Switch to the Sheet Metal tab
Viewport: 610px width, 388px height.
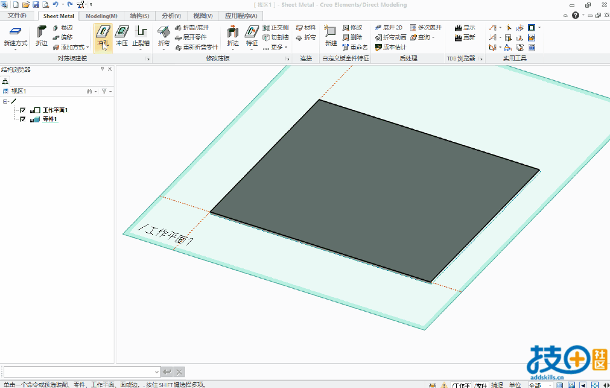[x=58, y=16]
